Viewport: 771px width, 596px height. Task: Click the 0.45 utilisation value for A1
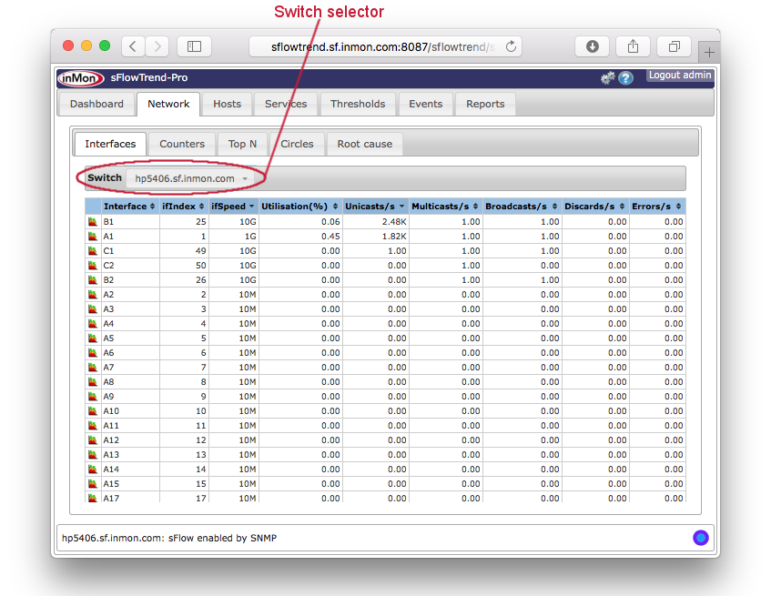tap(331, 237)
